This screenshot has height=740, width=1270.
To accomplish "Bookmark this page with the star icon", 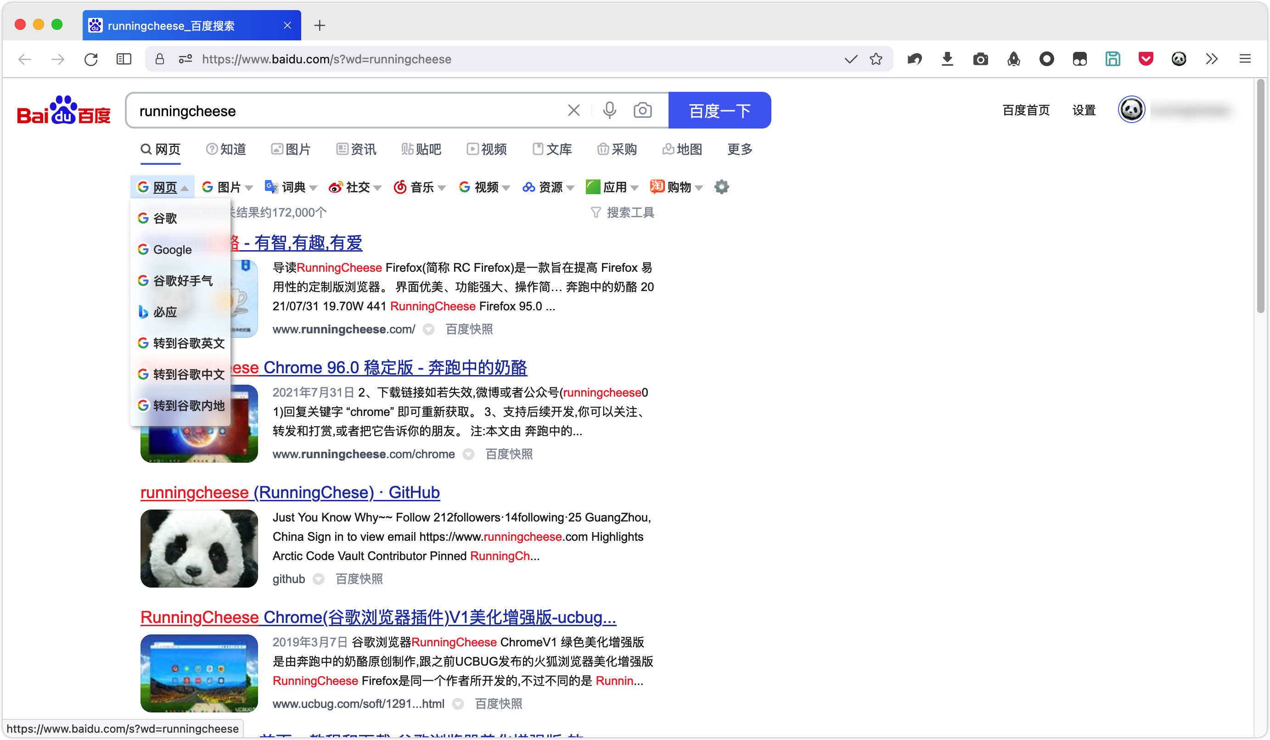I will tap(876, 59).
